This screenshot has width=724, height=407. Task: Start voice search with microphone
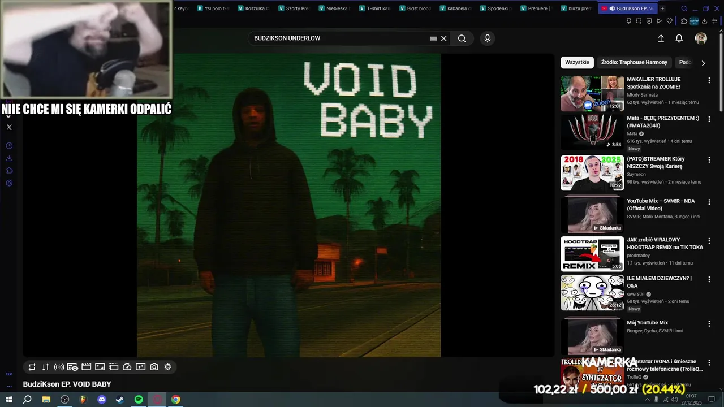coord(488,38)
